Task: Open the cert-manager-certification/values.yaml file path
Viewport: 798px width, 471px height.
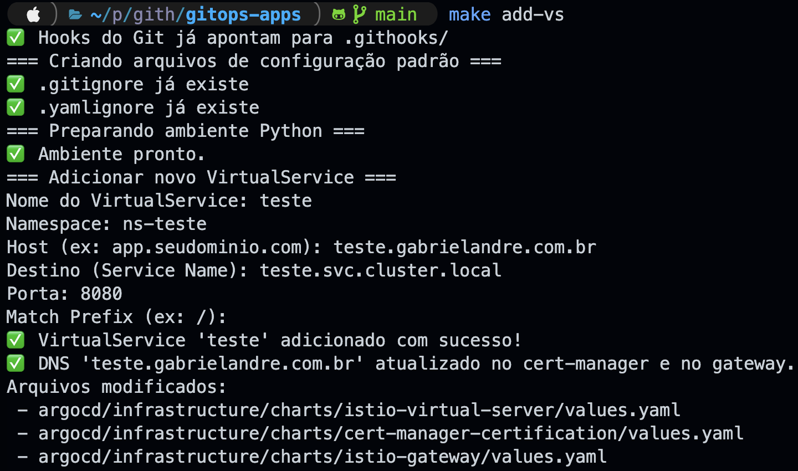Action: tap(391, 433)
